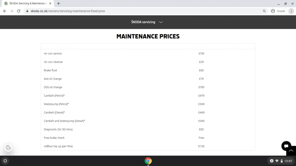Open the cookie settings icon
Image resolution: width=296 pixels, height=166 pixels.
(8, 148)
